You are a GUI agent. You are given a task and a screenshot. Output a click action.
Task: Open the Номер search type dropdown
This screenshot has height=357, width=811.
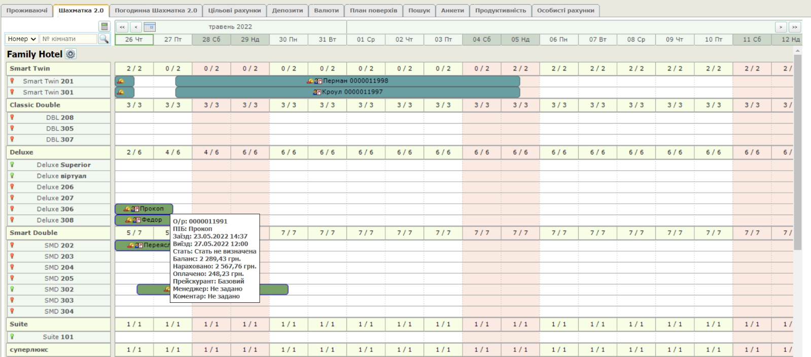pos(22,39)
